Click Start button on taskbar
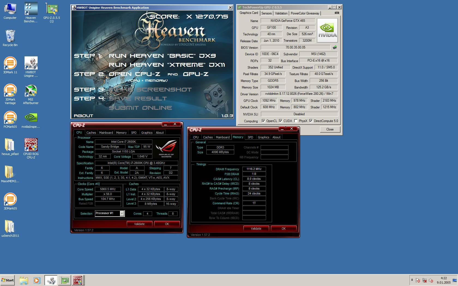 click(x=8, y=280)
